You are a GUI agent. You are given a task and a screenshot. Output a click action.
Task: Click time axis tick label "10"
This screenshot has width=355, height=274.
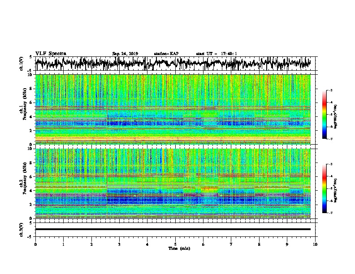click(x=315, y=244)
